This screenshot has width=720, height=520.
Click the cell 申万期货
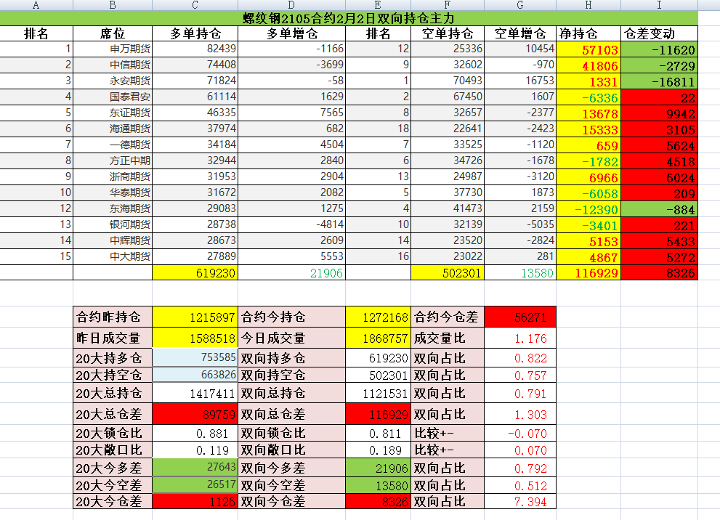pos(113,49)
